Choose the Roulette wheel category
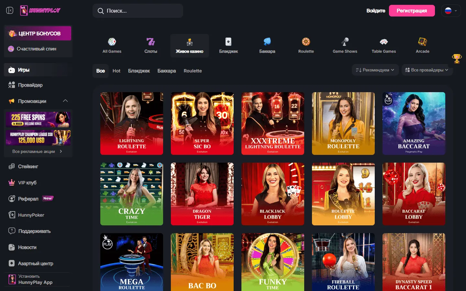This screenshot has width=466, height=291. pos(306,46)
